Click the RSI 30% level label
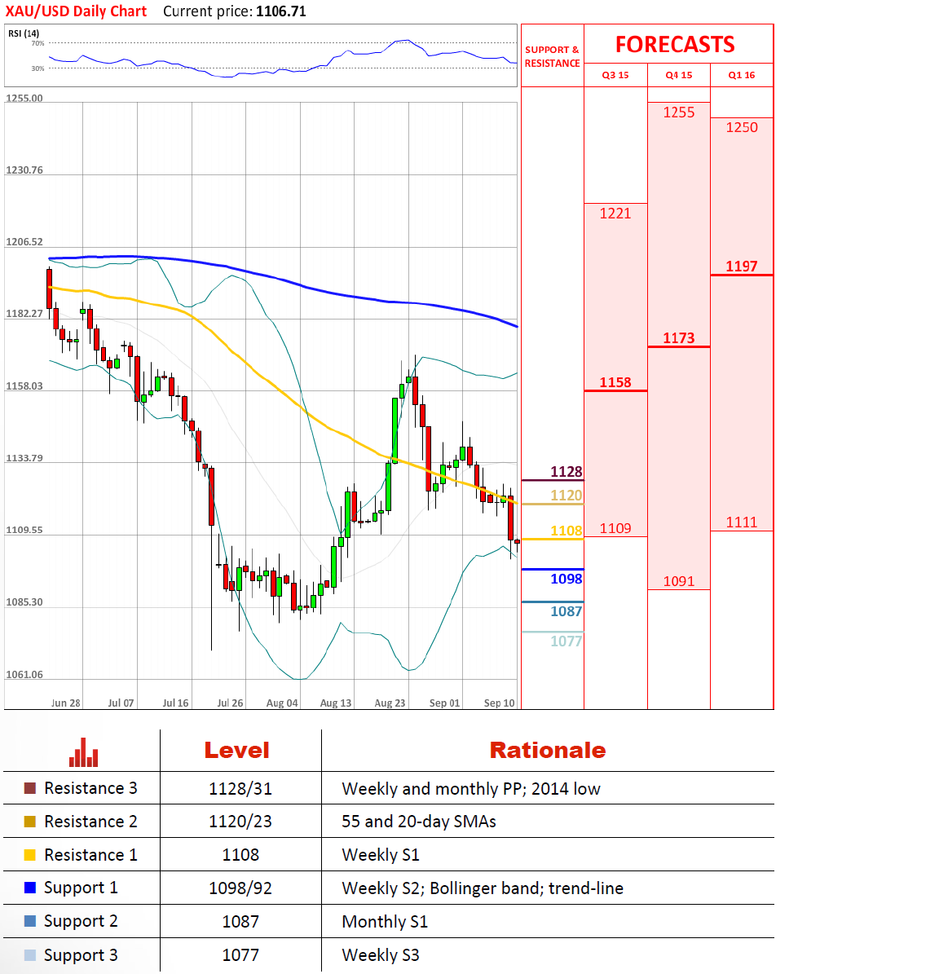Viewport: 939px width, 974px height. coord(37,68)
